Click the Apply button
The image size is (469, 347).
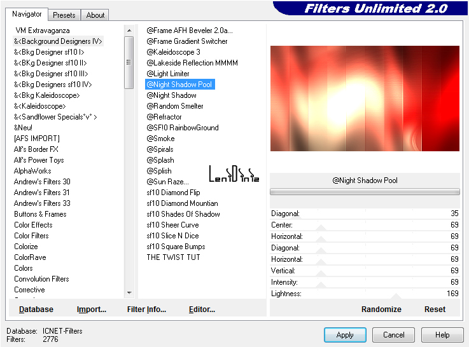click(345, 335)
